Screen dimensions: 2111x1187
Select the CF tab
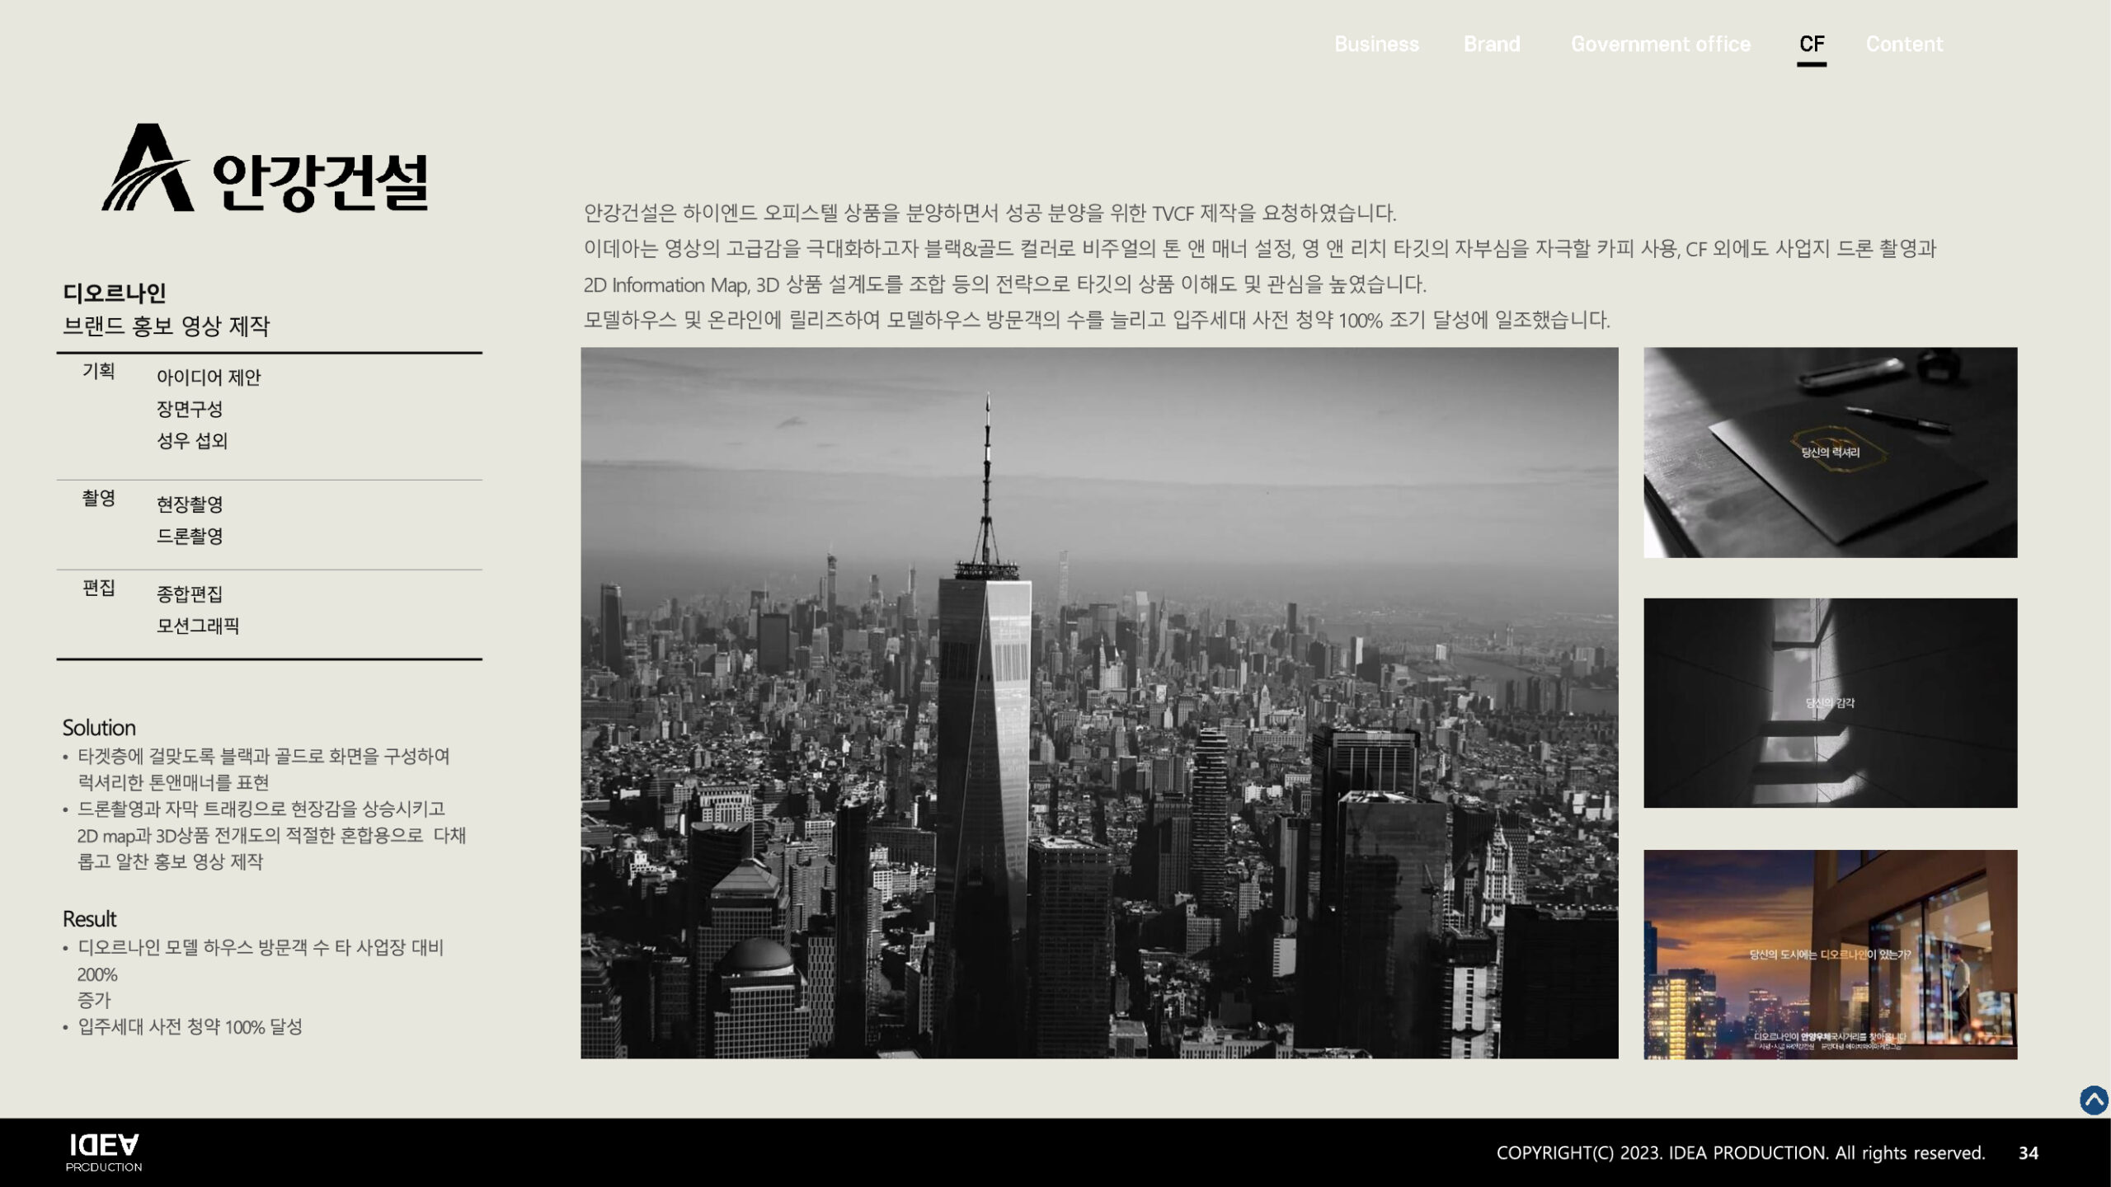click(1811, 44)
